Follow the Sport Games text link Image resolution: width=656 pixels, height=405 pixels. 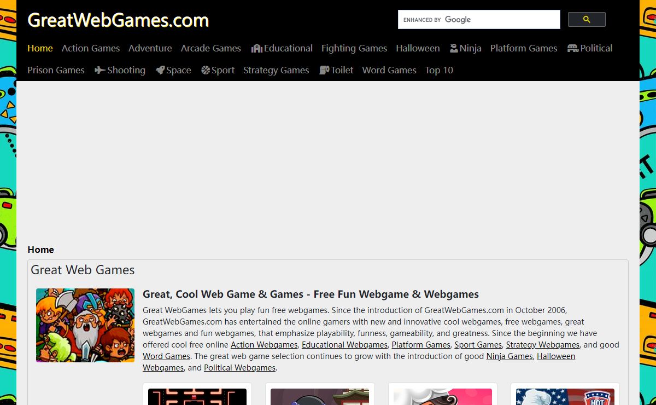pyautogui.click(x=478, y=345)
